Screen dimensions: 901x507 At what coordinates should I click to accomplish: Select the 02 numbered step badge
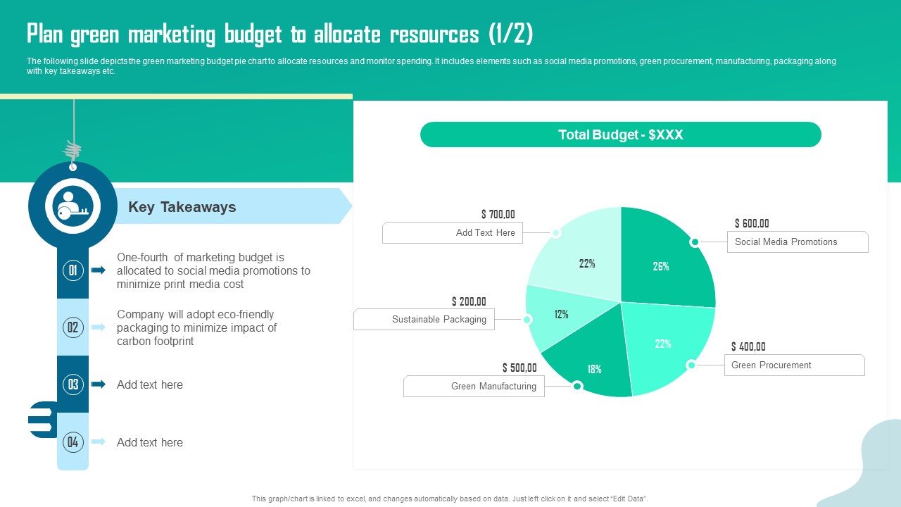[x=73, y=327]
